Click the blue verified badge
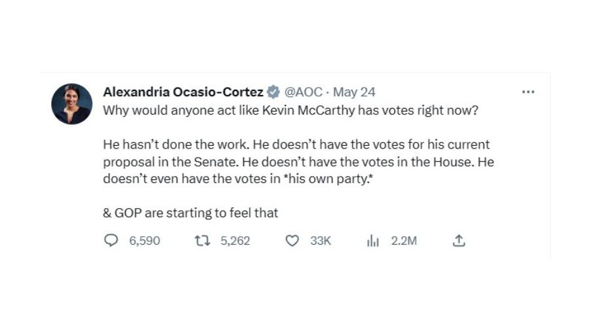This screenshot has height=331, width=590. (x=273, y=92)
